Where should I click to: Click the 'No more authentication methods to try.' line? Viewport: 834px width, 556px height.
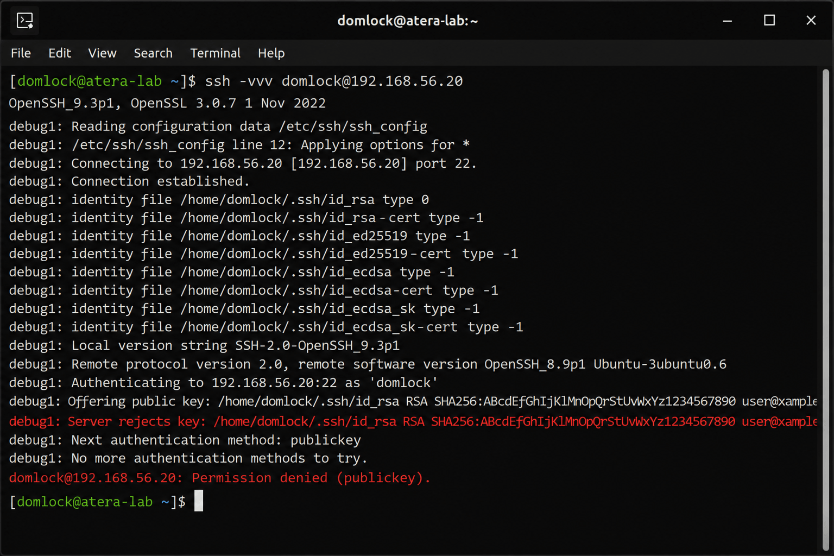(x=188, y=458)
